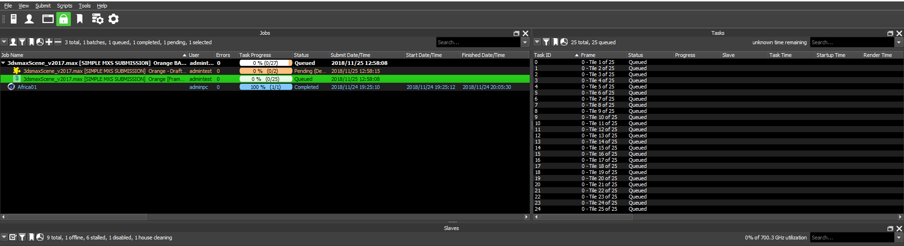Toggle the checklist edit icon in Slaves panel
The image size is (904, 246).
pos(13,238)
